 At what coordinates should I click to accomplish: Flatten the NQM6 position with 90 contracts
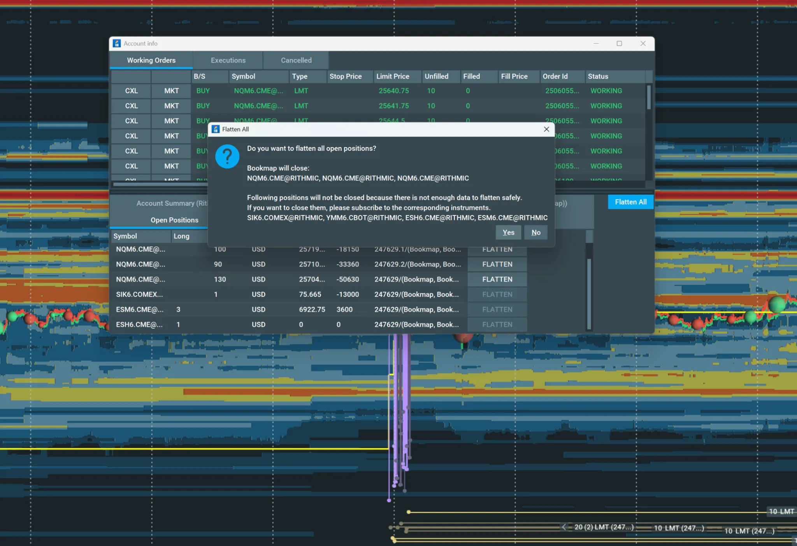pyautogui.click(x=497, y=264)
